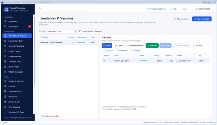Click the Publish button
Viewport: 217px width, 125px height.
(x=165, y=46)
